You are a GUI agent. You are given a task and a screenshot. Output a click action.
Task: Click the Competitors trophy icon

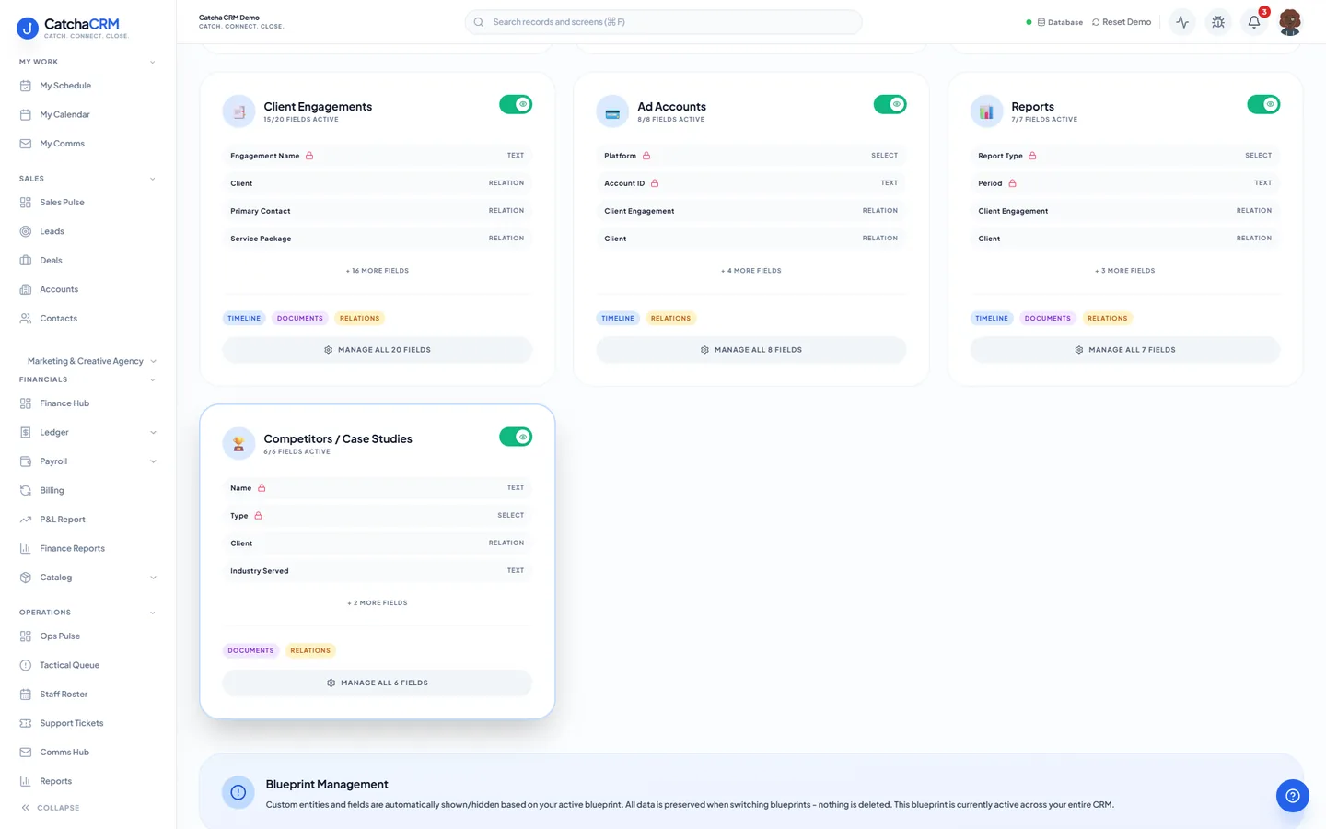click(x=238, y=444)
